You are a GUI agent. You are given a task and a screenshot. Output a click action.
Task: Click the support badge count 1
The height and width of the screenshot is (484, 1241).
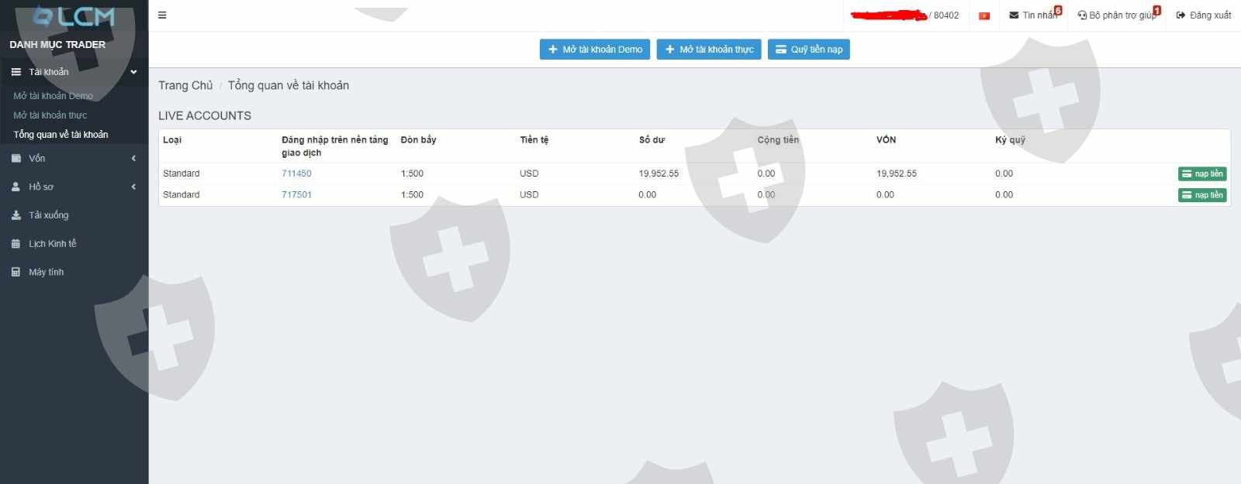(1156, 10)
